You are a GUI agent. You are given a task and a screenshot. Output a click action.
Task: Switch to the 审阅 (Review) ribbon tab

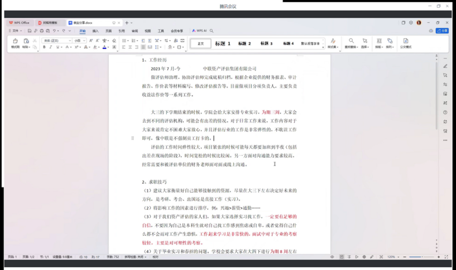(135, 31)
